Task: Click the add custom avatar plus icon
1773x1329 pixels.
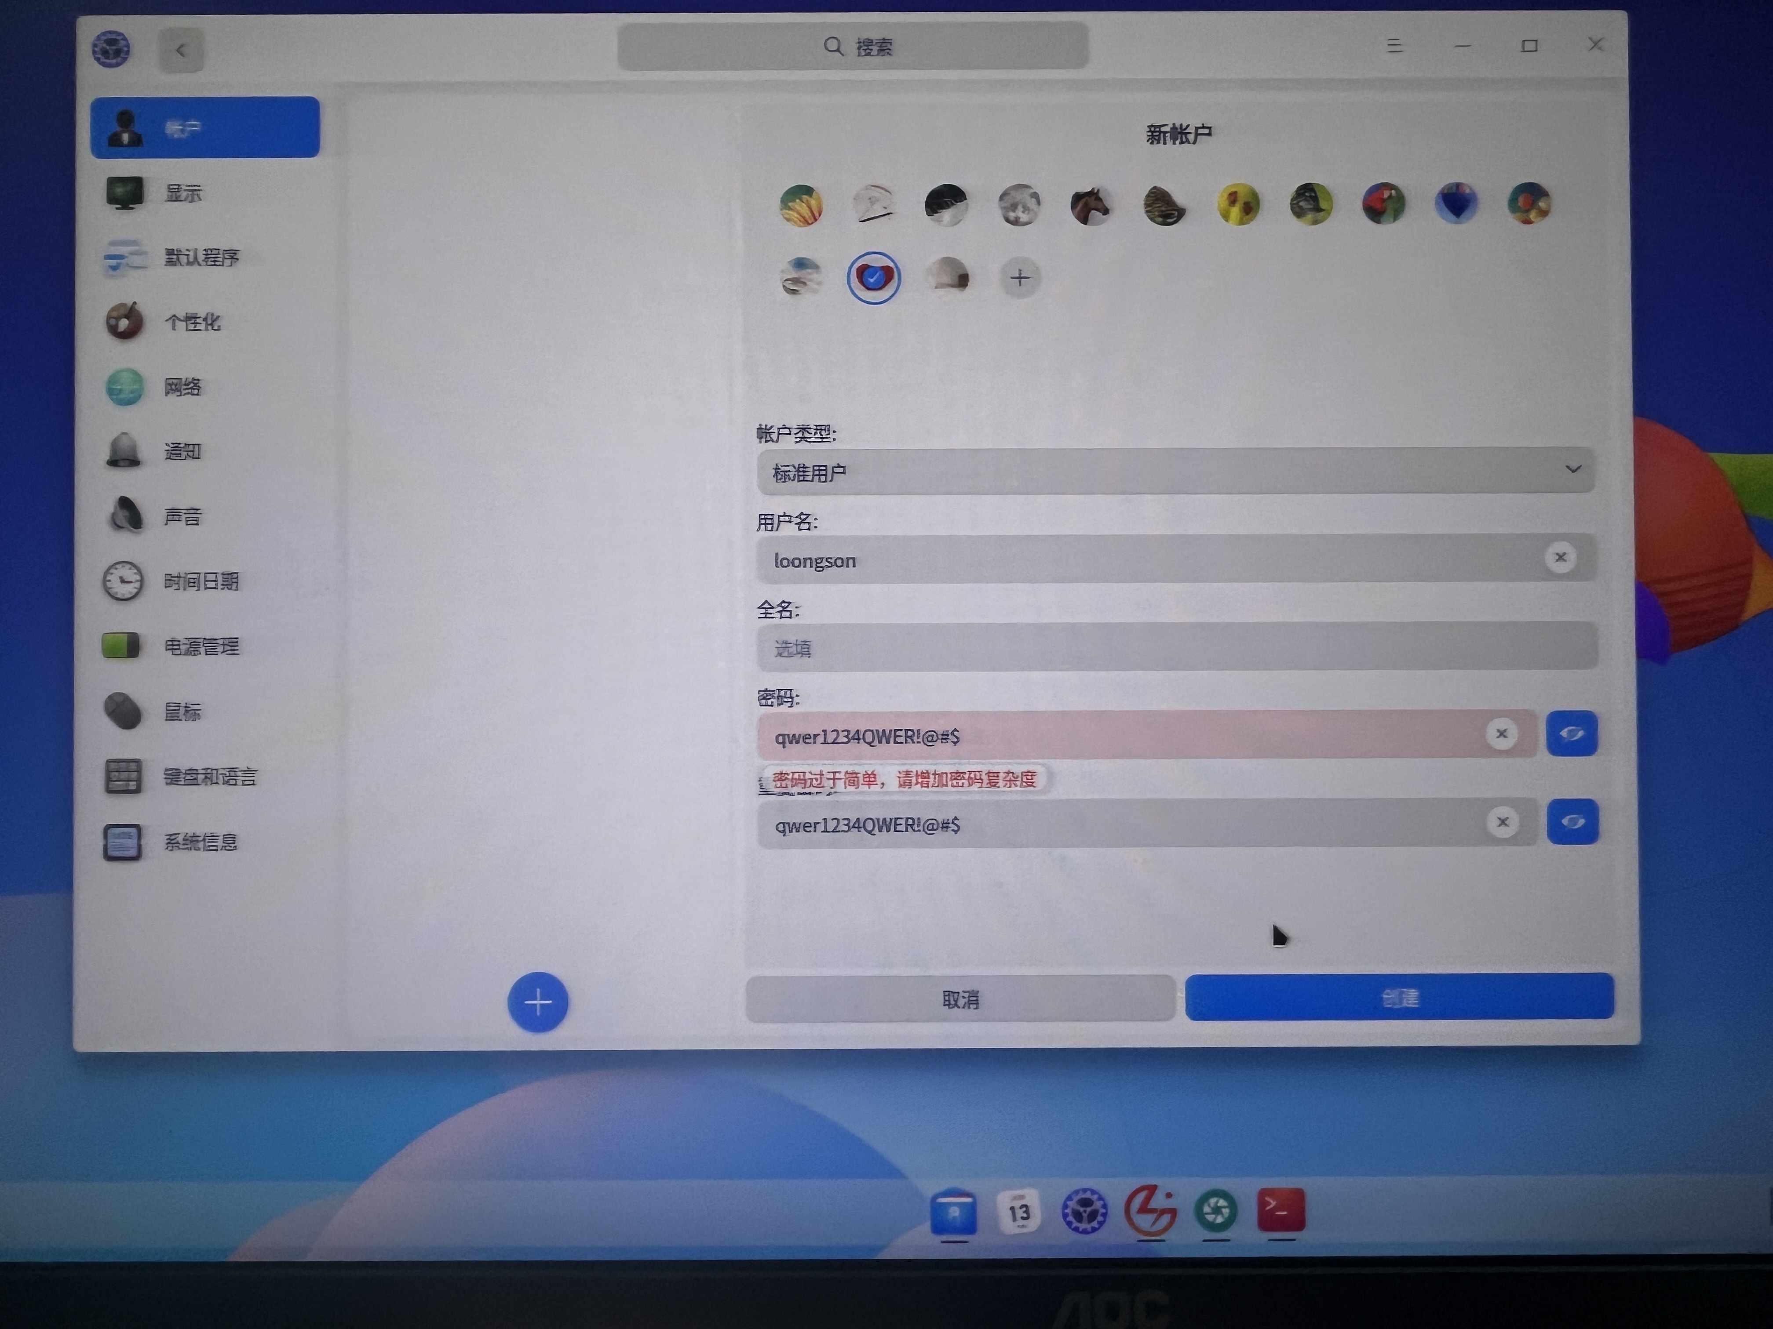Action: (x=1020, y=278)
